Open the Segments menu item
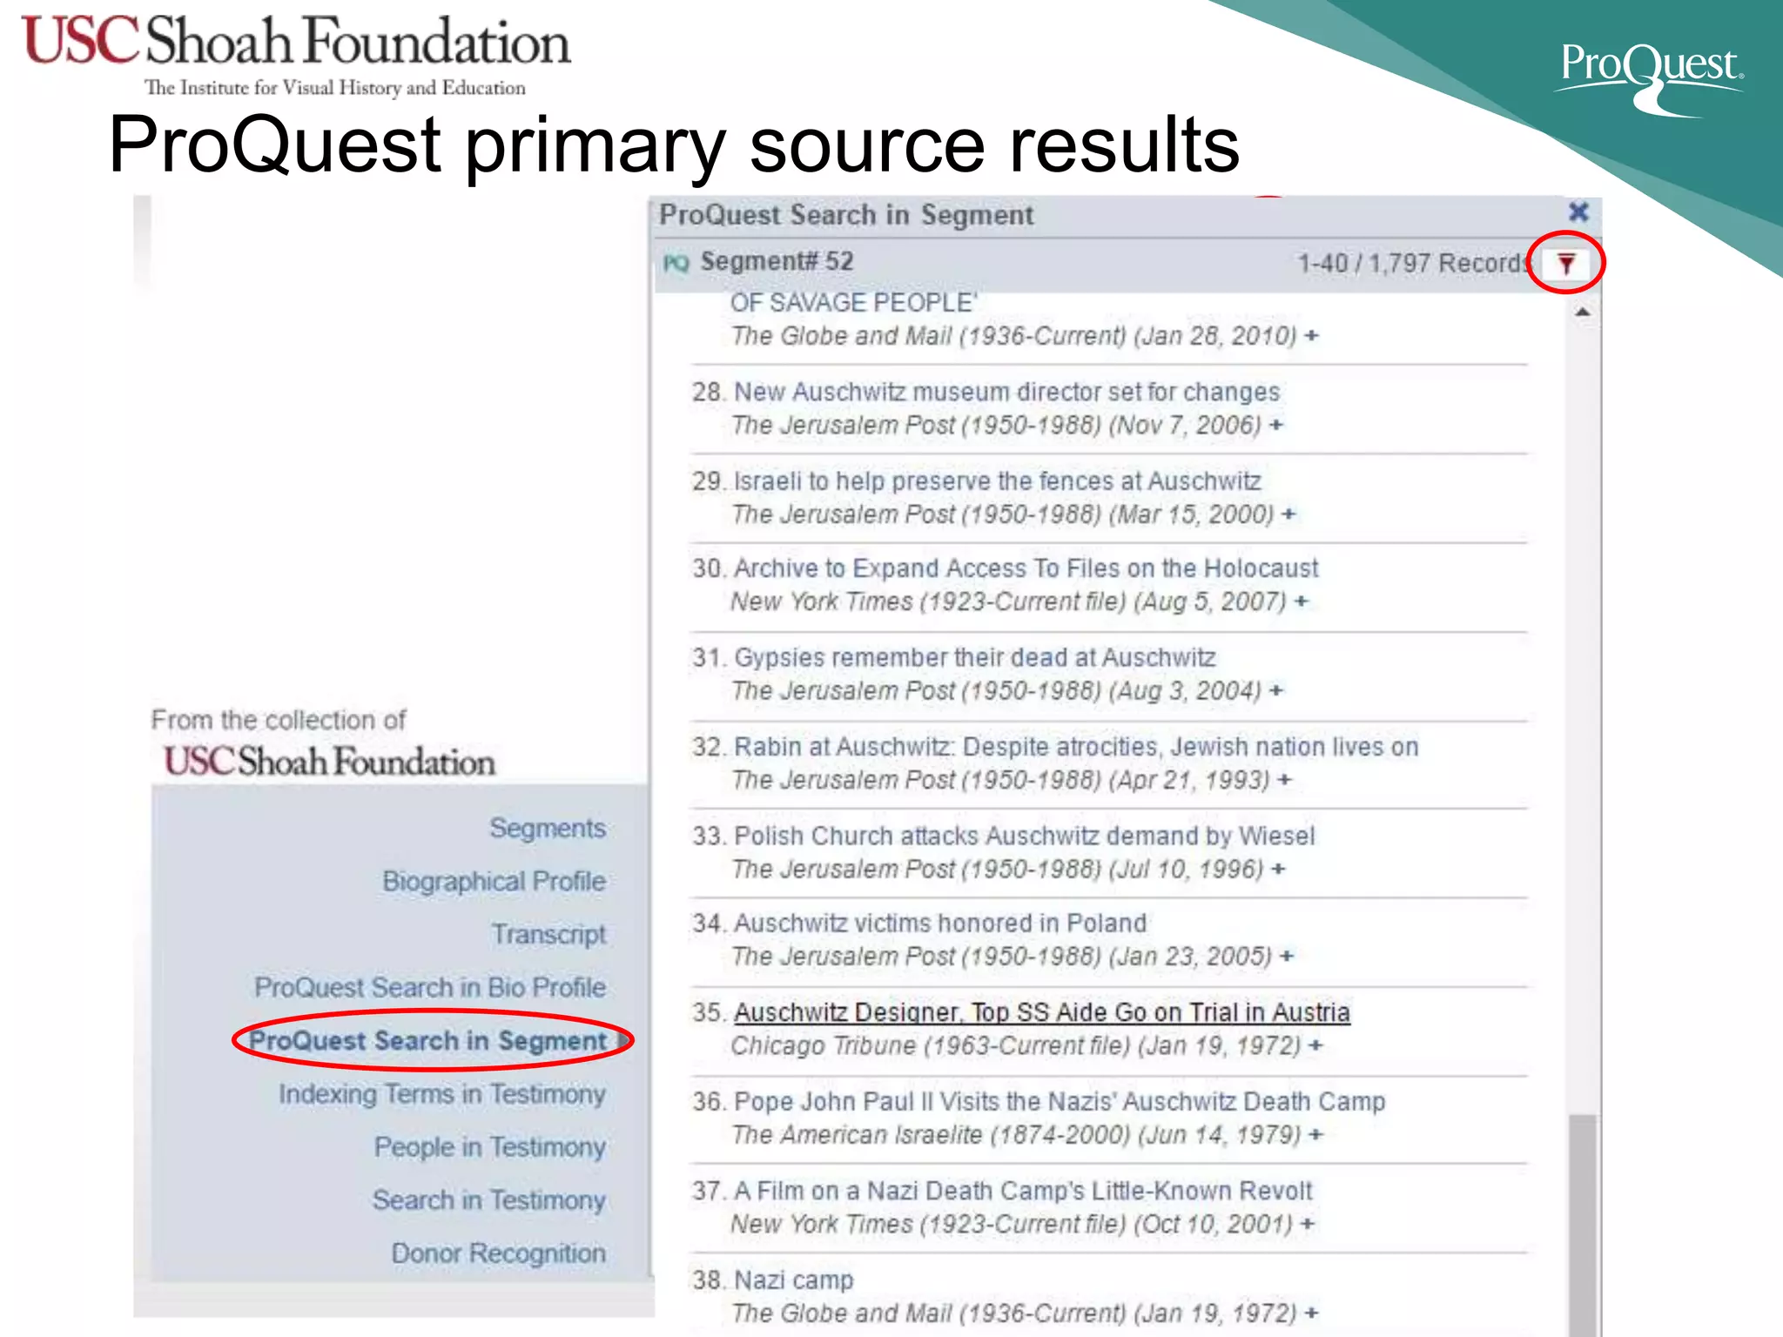The height and width of the screenshot is (1337, 1783). tap(548, 828)
